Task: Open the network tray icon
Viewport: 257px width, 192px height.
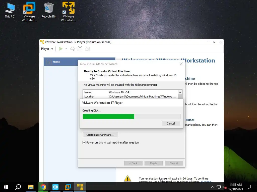Action: coord(219,187)
